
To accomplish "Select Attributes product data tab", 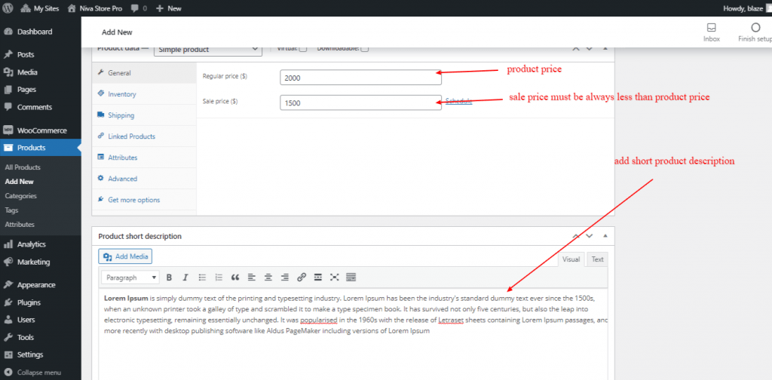I will coord(144,158).
